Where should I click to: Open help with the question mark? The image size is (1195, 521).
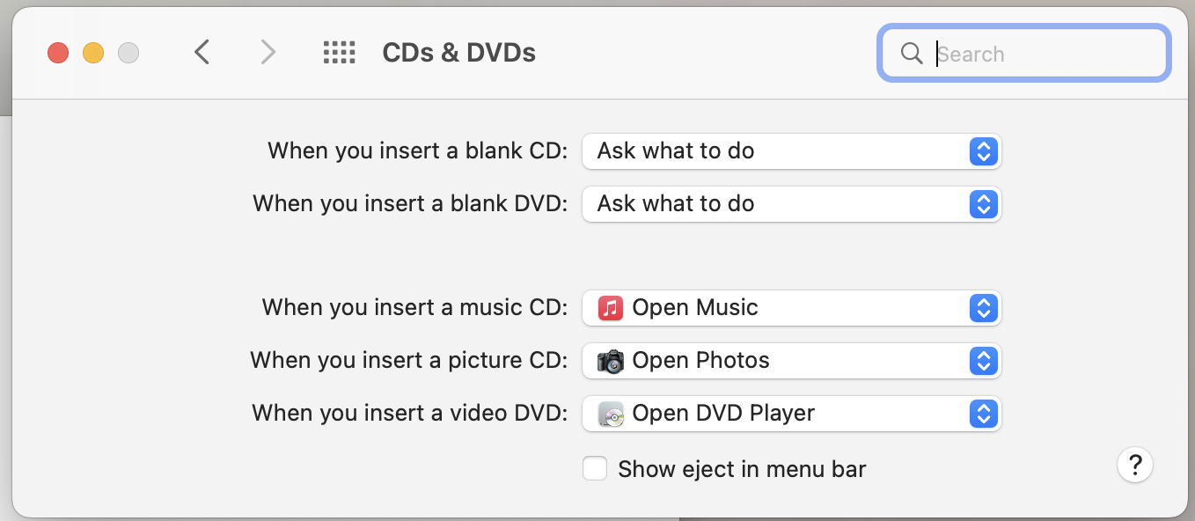[x=1134, y=464]
